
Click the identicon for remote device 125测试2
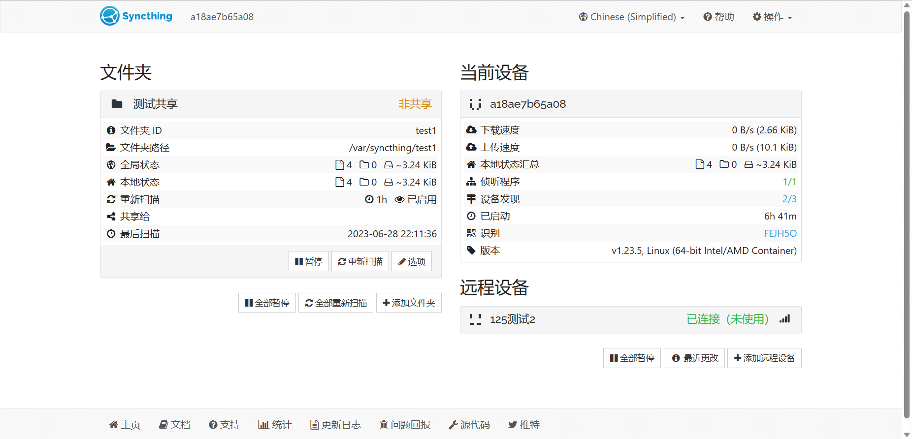pyautogui.click(x=475, y=320)
